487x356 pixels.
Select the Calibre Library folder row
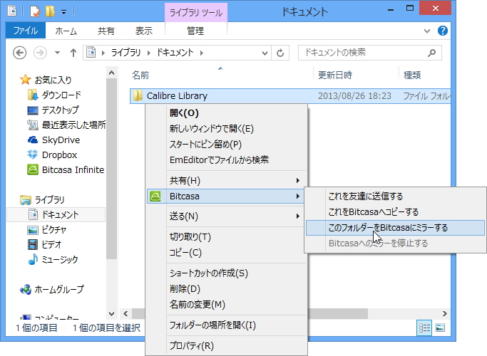290,96
